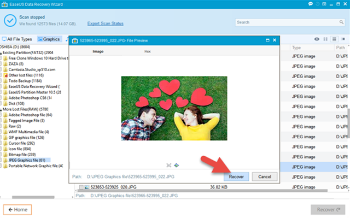Click the 36.02 KB size cell

click(219, 187)
